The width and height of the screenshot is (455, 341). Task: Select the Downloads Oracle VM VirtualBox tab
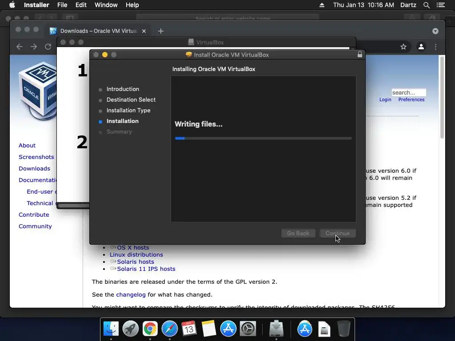98,31
